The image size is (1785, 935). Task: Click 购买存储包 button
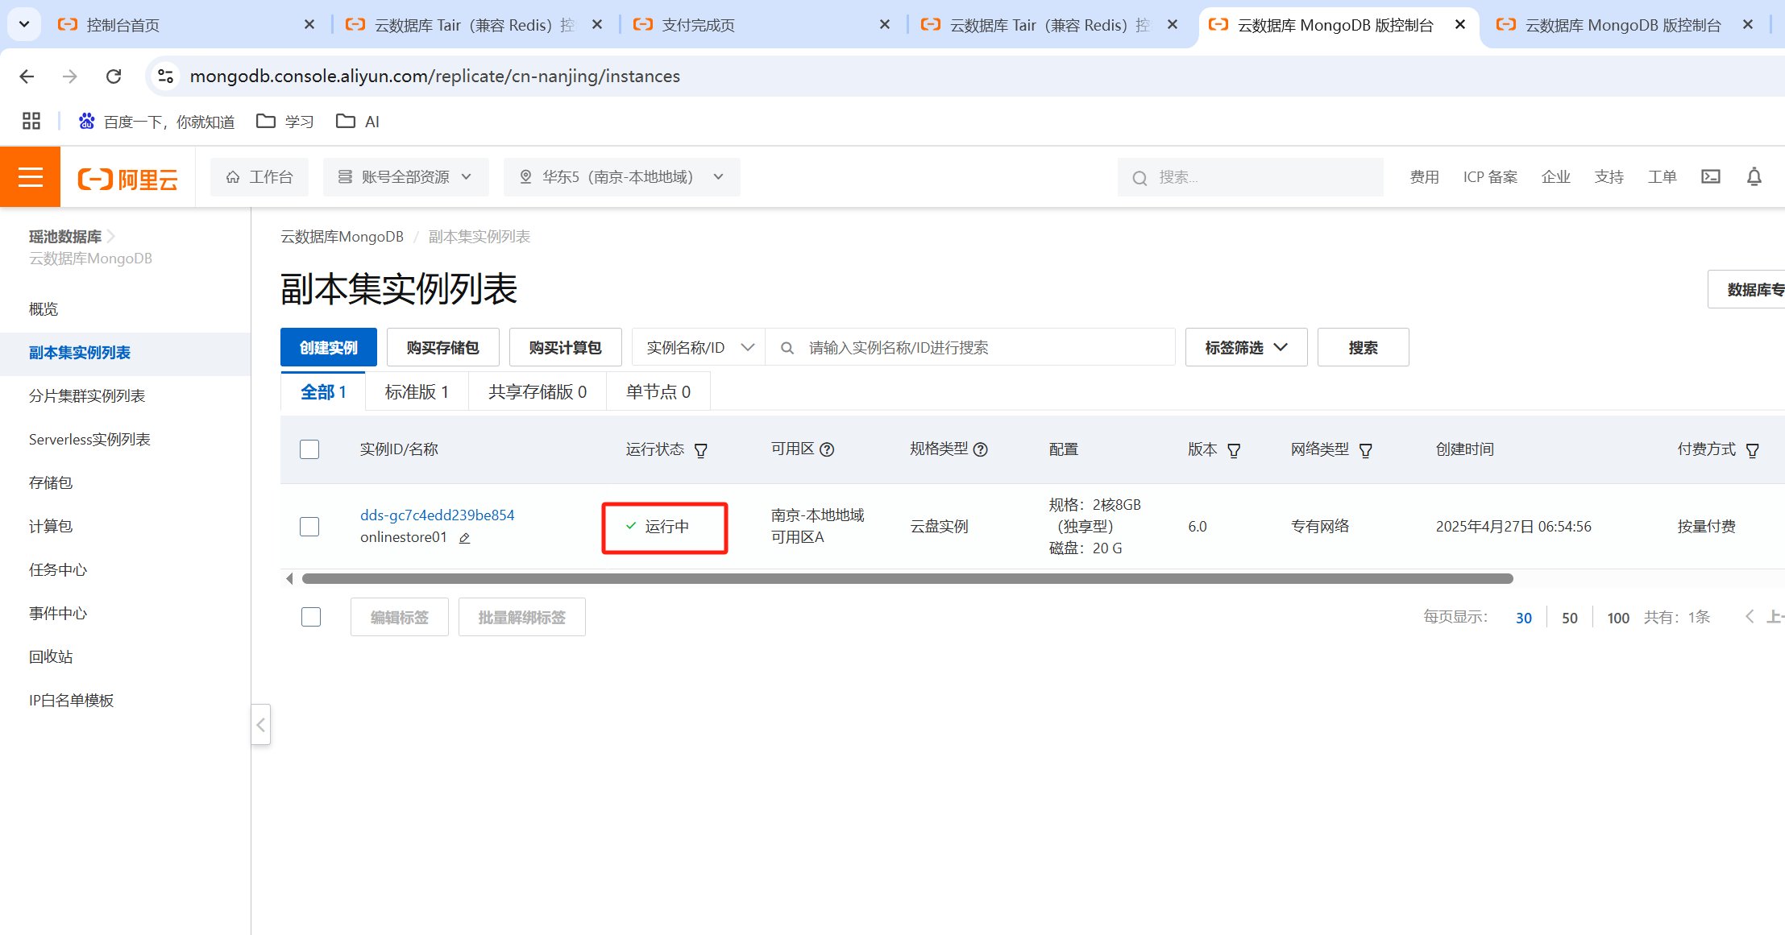pos(443,347)
